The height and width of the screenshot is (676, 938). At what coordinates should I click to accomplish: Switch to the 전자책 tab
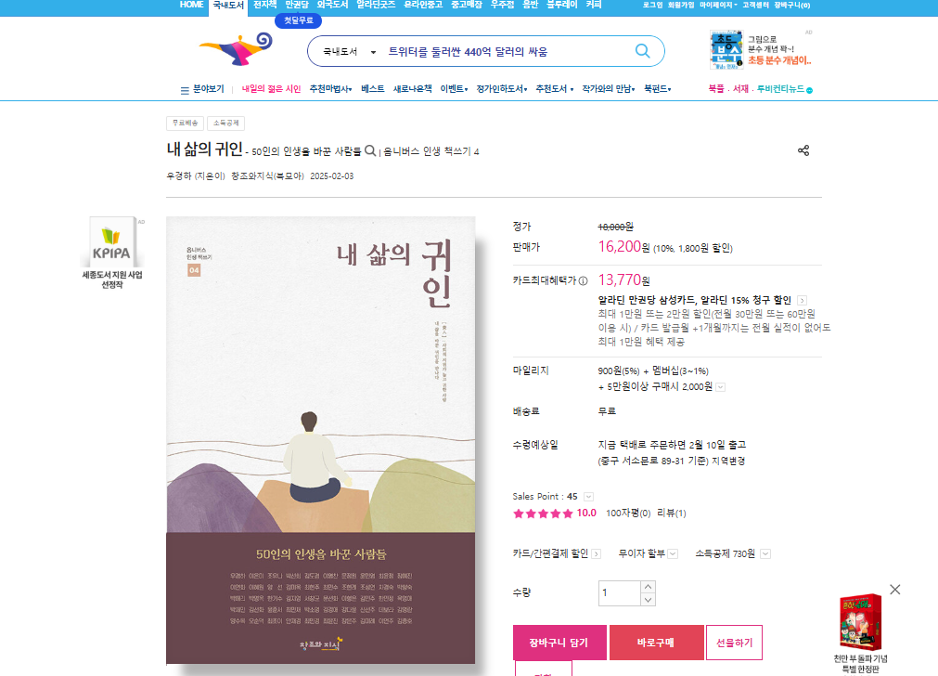click(264, 5)
